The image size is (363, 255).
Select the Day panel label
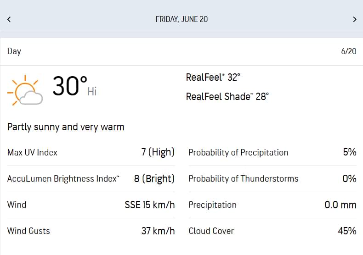14,51
